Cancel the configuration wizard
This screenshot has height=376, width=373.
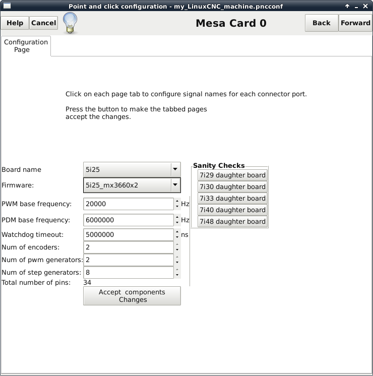(44, 23)
